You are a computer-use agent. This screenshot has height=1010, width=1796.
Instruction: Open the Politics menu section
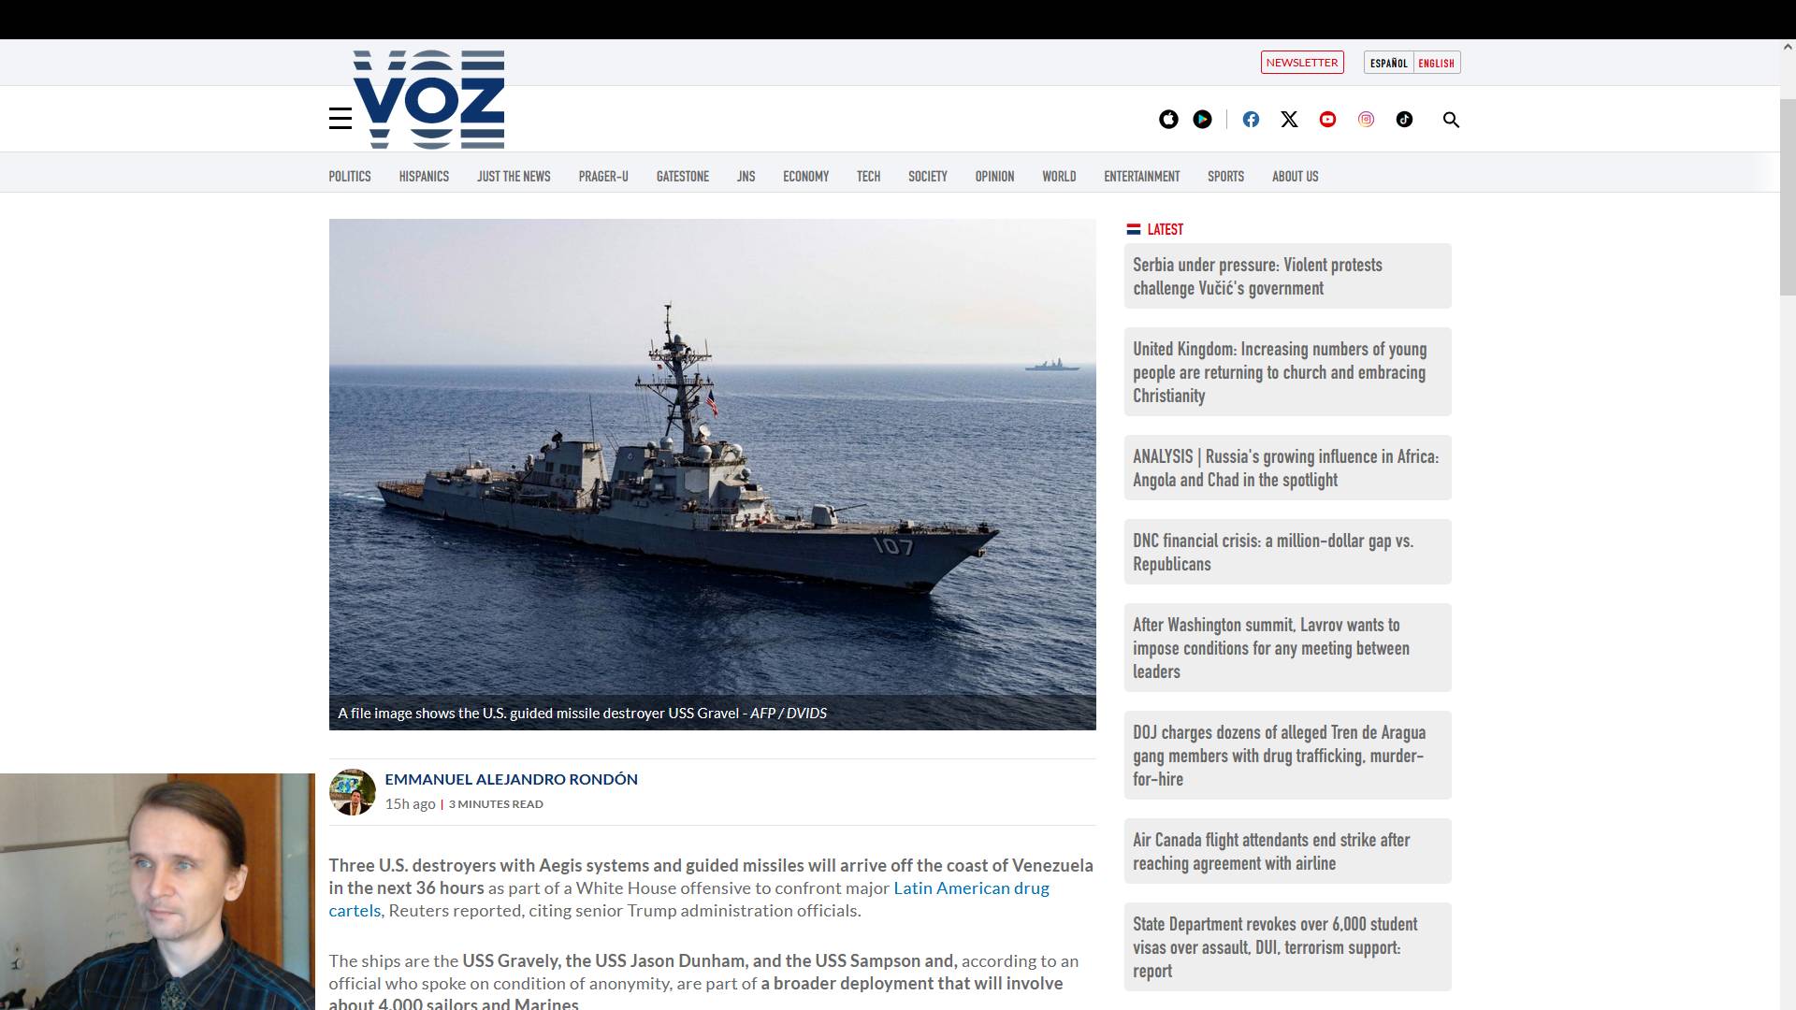pos(350,176)
